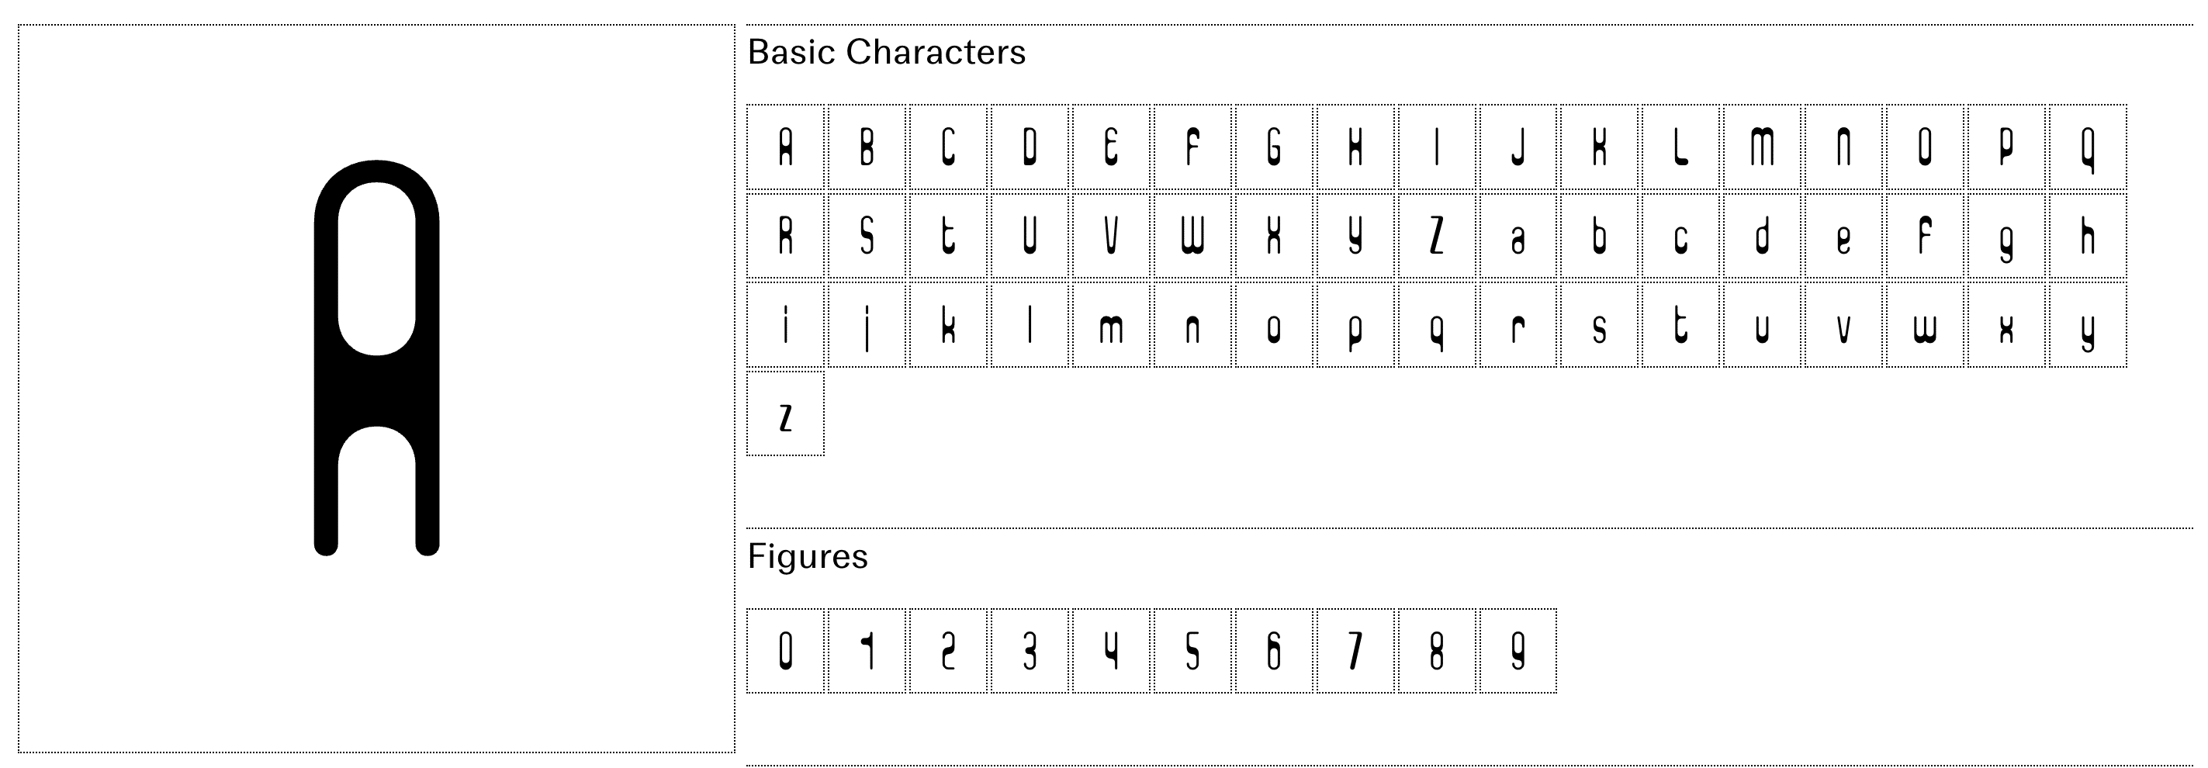This screenshot has width=2208, height=768.
Task: Click the figure 9 glyph cell
Action: (1518, 651)
